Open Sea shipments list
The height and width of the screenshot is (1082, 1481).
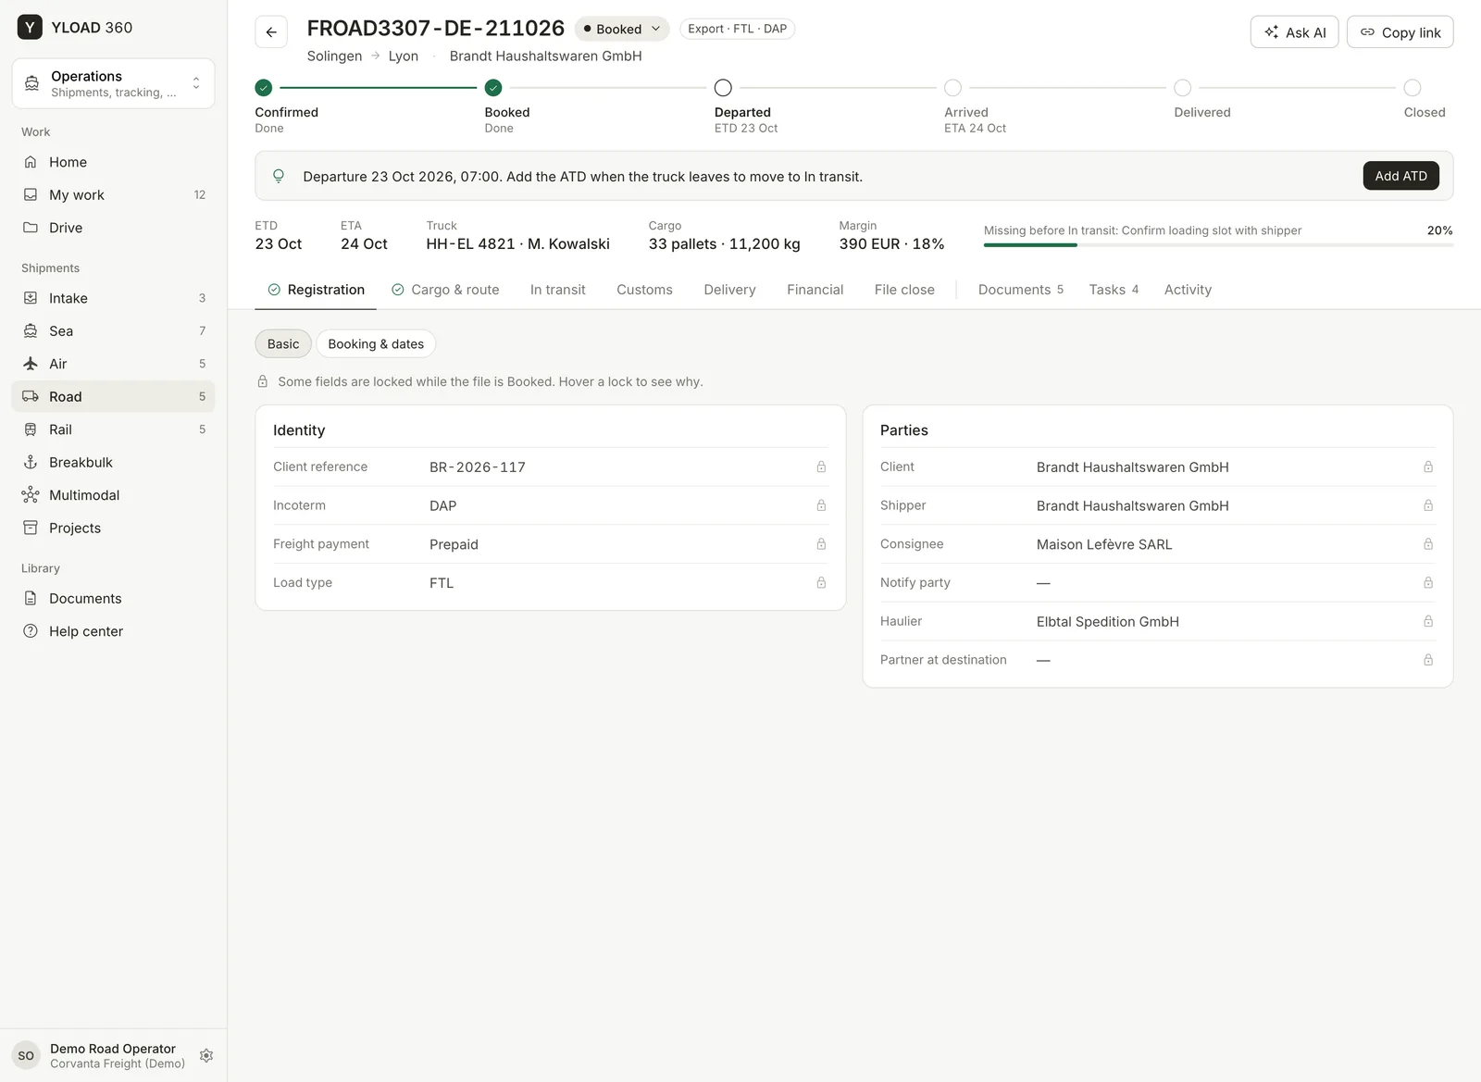click(113, 330)
